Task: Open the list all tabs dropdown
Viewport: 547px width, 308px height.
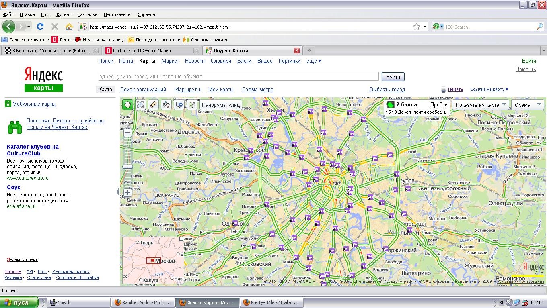Action: (543, 51)
